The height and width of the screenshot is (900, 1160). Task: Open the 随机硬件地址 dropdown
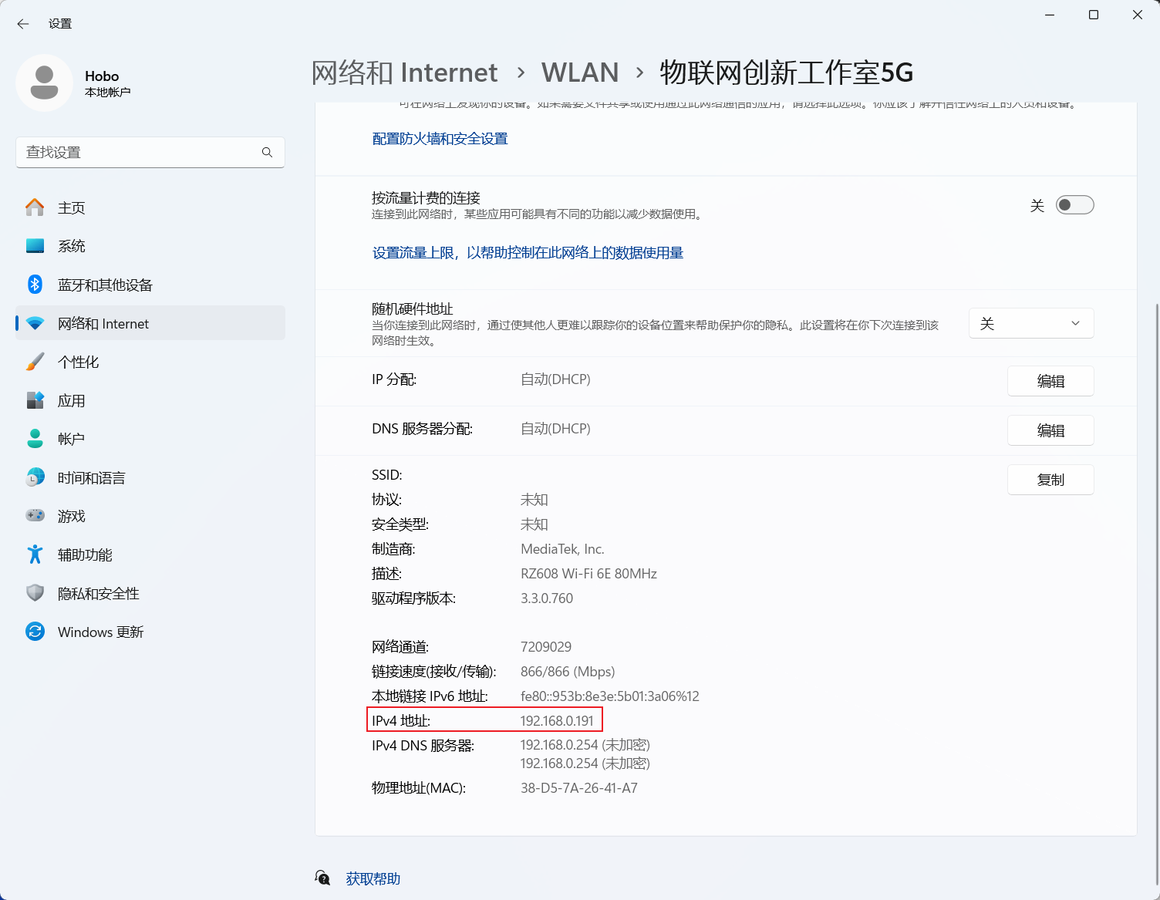(x=1031, y=323)
